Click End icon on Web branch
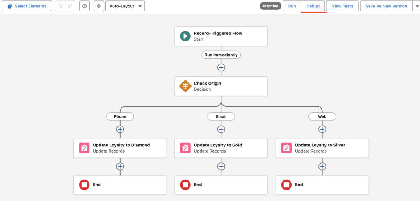Viewport: 420px width, 201px height. (x=286, y=185)
